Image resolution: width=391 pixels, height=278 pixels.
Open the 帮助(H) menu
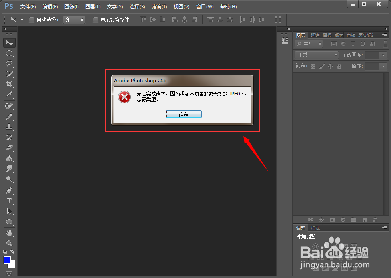tap(228, 7)
